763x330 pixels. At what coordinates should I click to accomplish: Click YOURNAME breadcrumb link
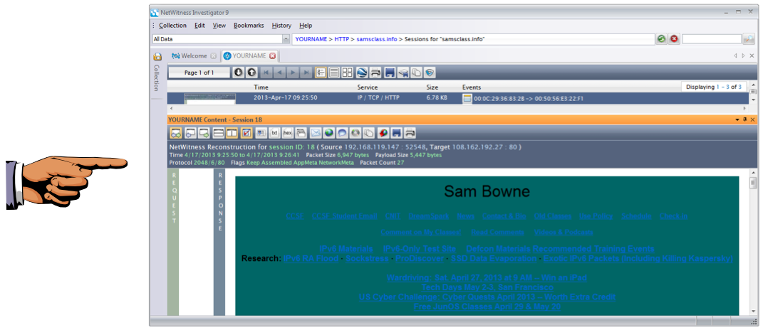[311, 39]
